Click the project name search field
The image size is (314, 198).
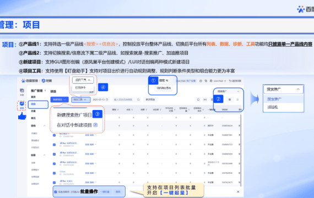pos(126,100)
